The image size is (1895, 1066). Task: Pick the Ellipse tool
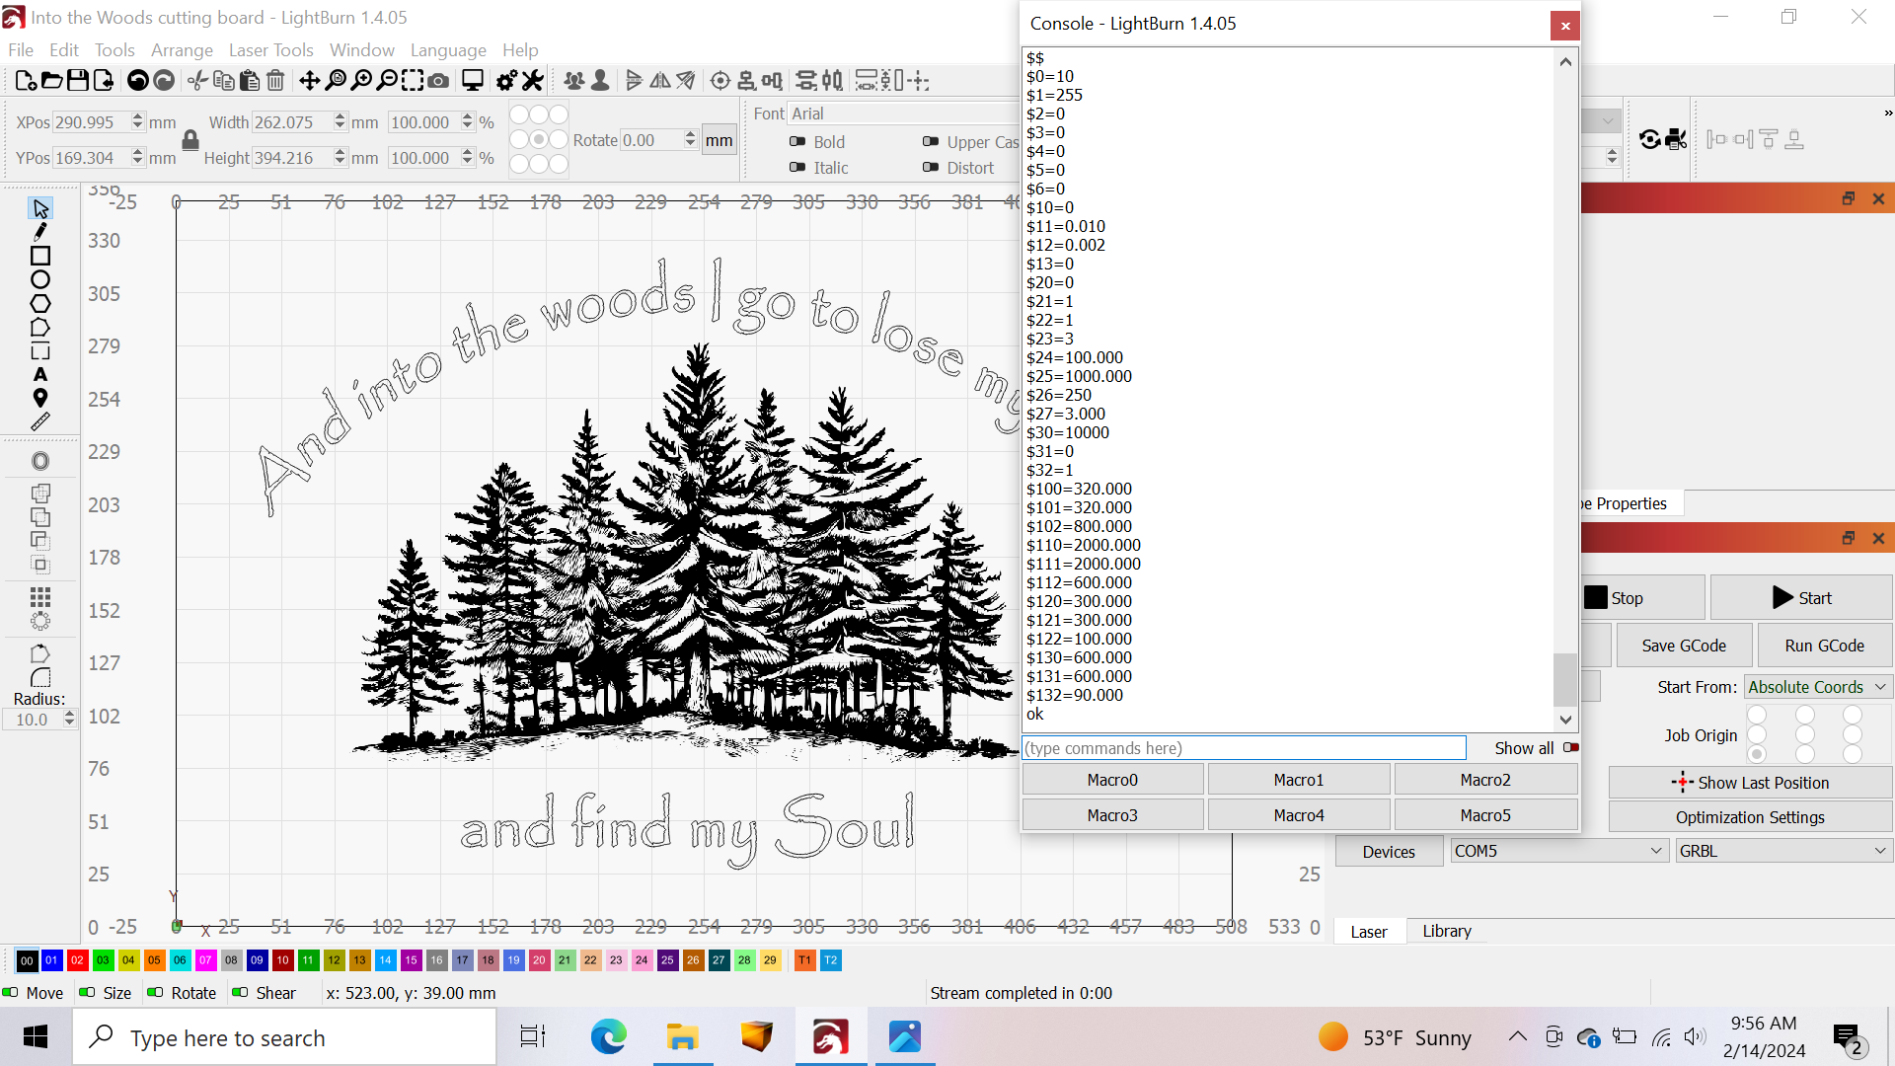pos(40,279)
